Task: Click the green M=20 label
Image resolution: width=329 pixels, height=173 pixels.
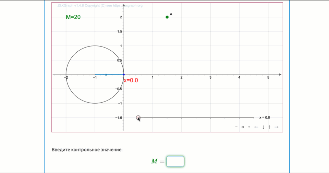Action: pos(73,17)
